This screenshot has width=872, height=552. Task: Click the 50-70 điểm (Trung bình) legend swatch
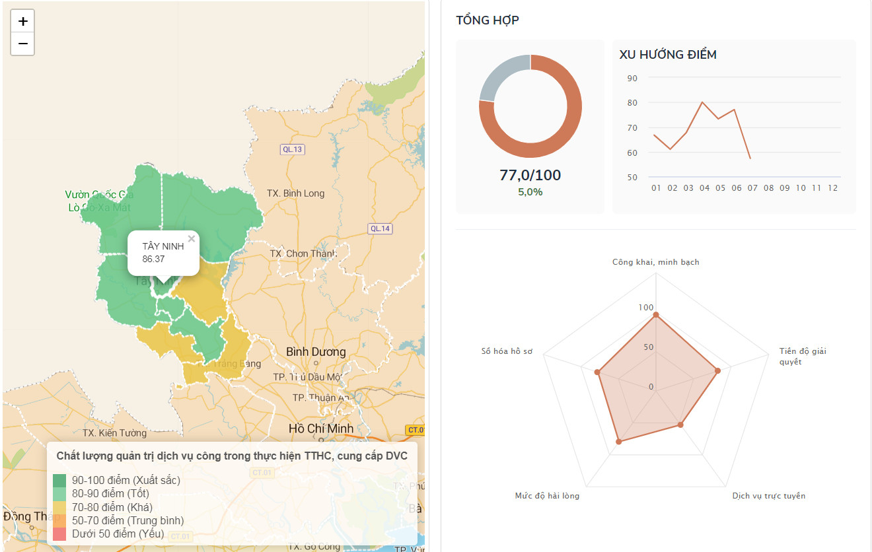pos(59,520)
